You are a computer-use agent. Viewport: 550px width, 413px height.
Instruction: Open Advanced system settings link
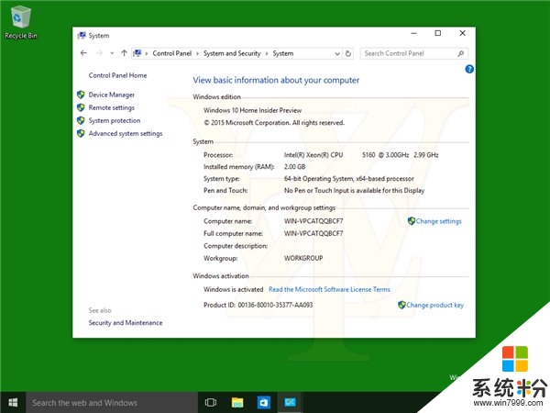pyautogui.click(x=126, y=133)
